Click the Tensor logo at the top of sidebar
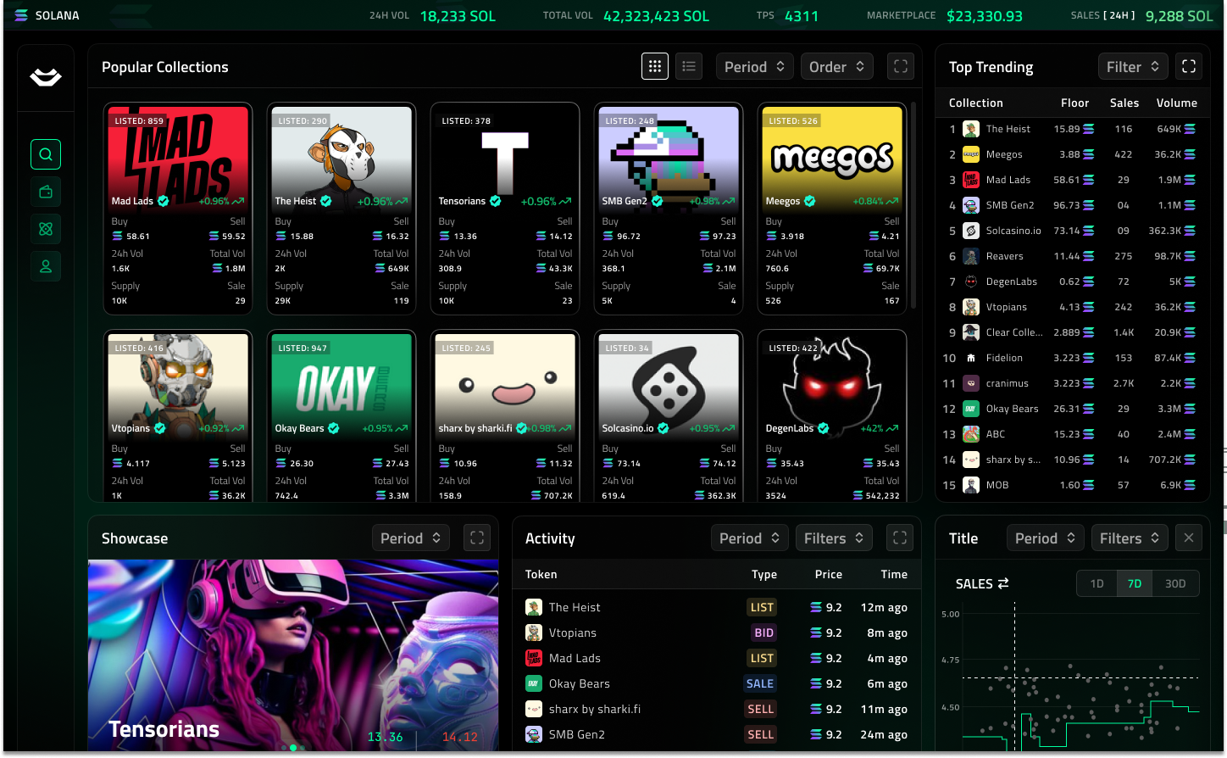This screenshot has width=1227, height=758. [45, 77]
